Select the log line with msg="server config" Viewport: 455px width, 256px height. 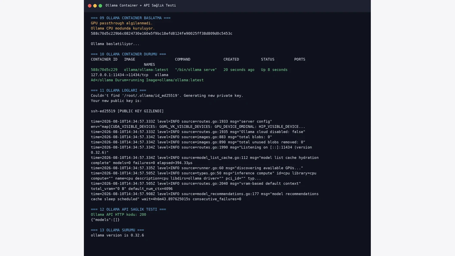click(x=181, y=121)
